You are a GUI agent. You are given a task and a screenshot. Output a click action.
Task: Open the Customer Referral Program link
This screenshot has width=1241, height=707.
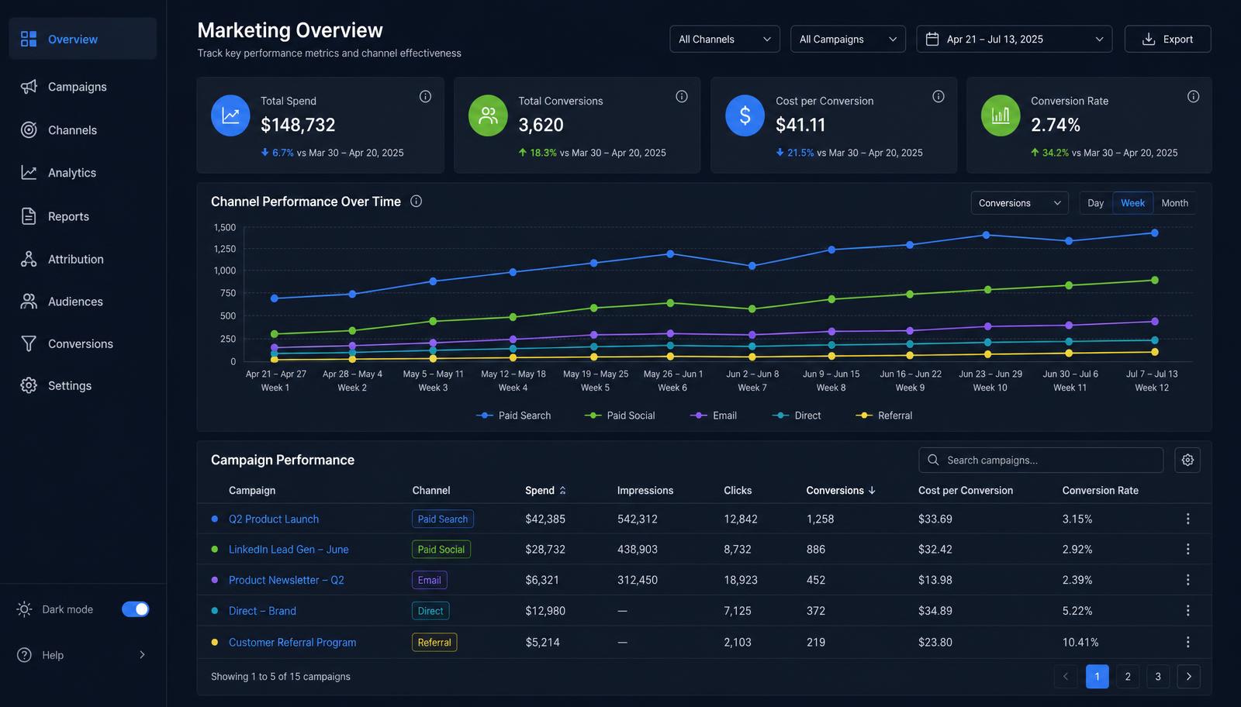click(x=292, y=642)
